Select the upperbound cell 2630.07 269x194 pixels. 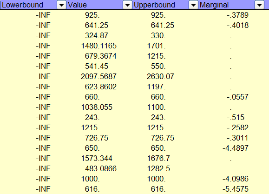point(160,76)
